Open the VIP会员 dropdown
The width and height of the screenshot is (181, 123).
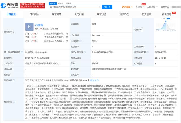click(x=127, y=7)
